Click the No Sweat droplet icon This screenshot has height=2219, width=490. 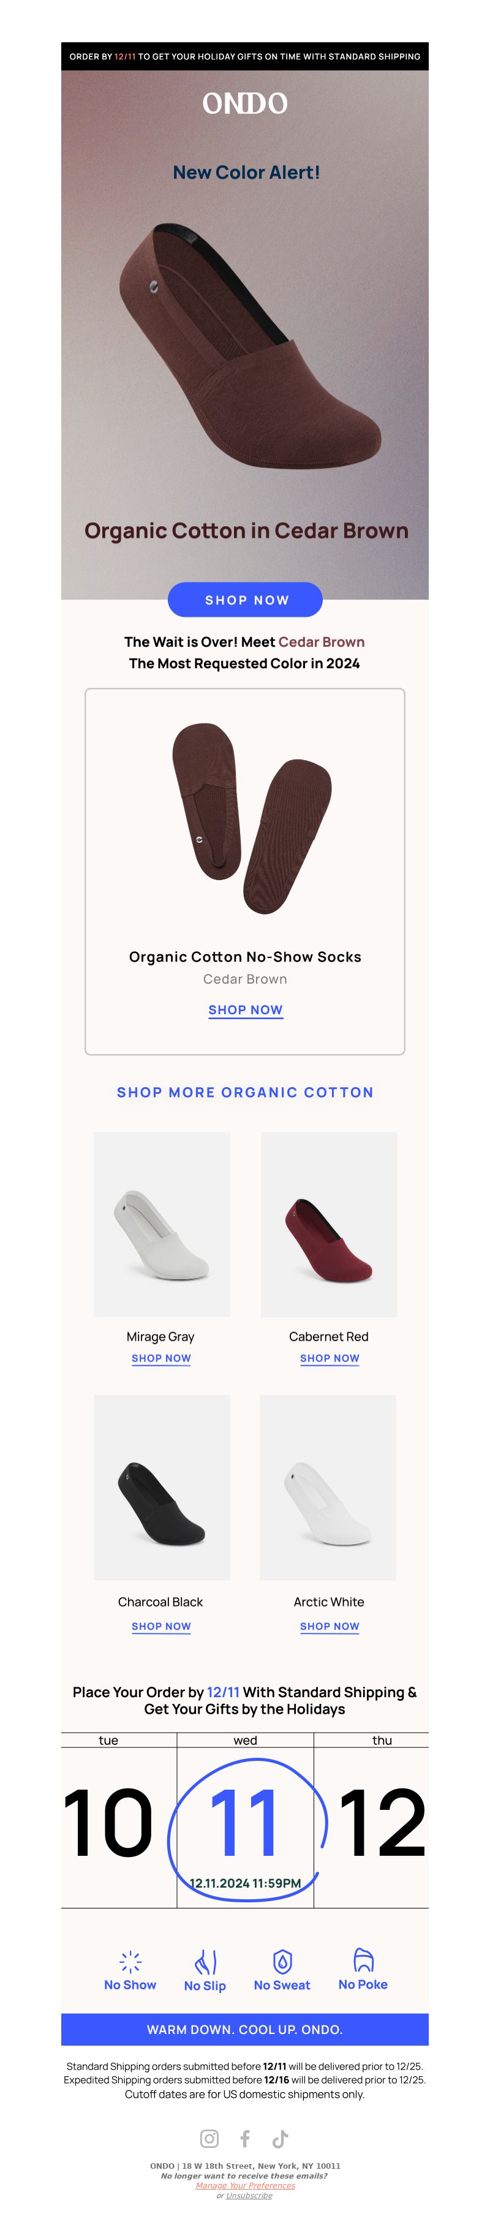(x=282, y=1961)
